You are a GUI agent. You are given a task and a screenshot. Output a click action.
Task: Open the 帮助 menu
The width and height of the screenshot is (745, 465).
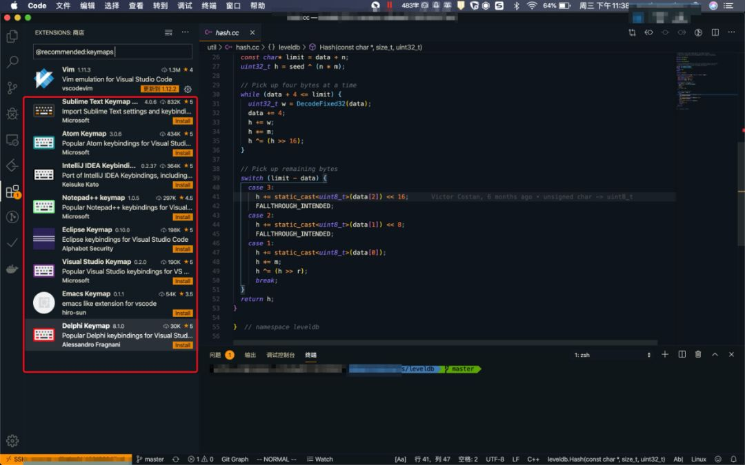click(x=257, y=6)
